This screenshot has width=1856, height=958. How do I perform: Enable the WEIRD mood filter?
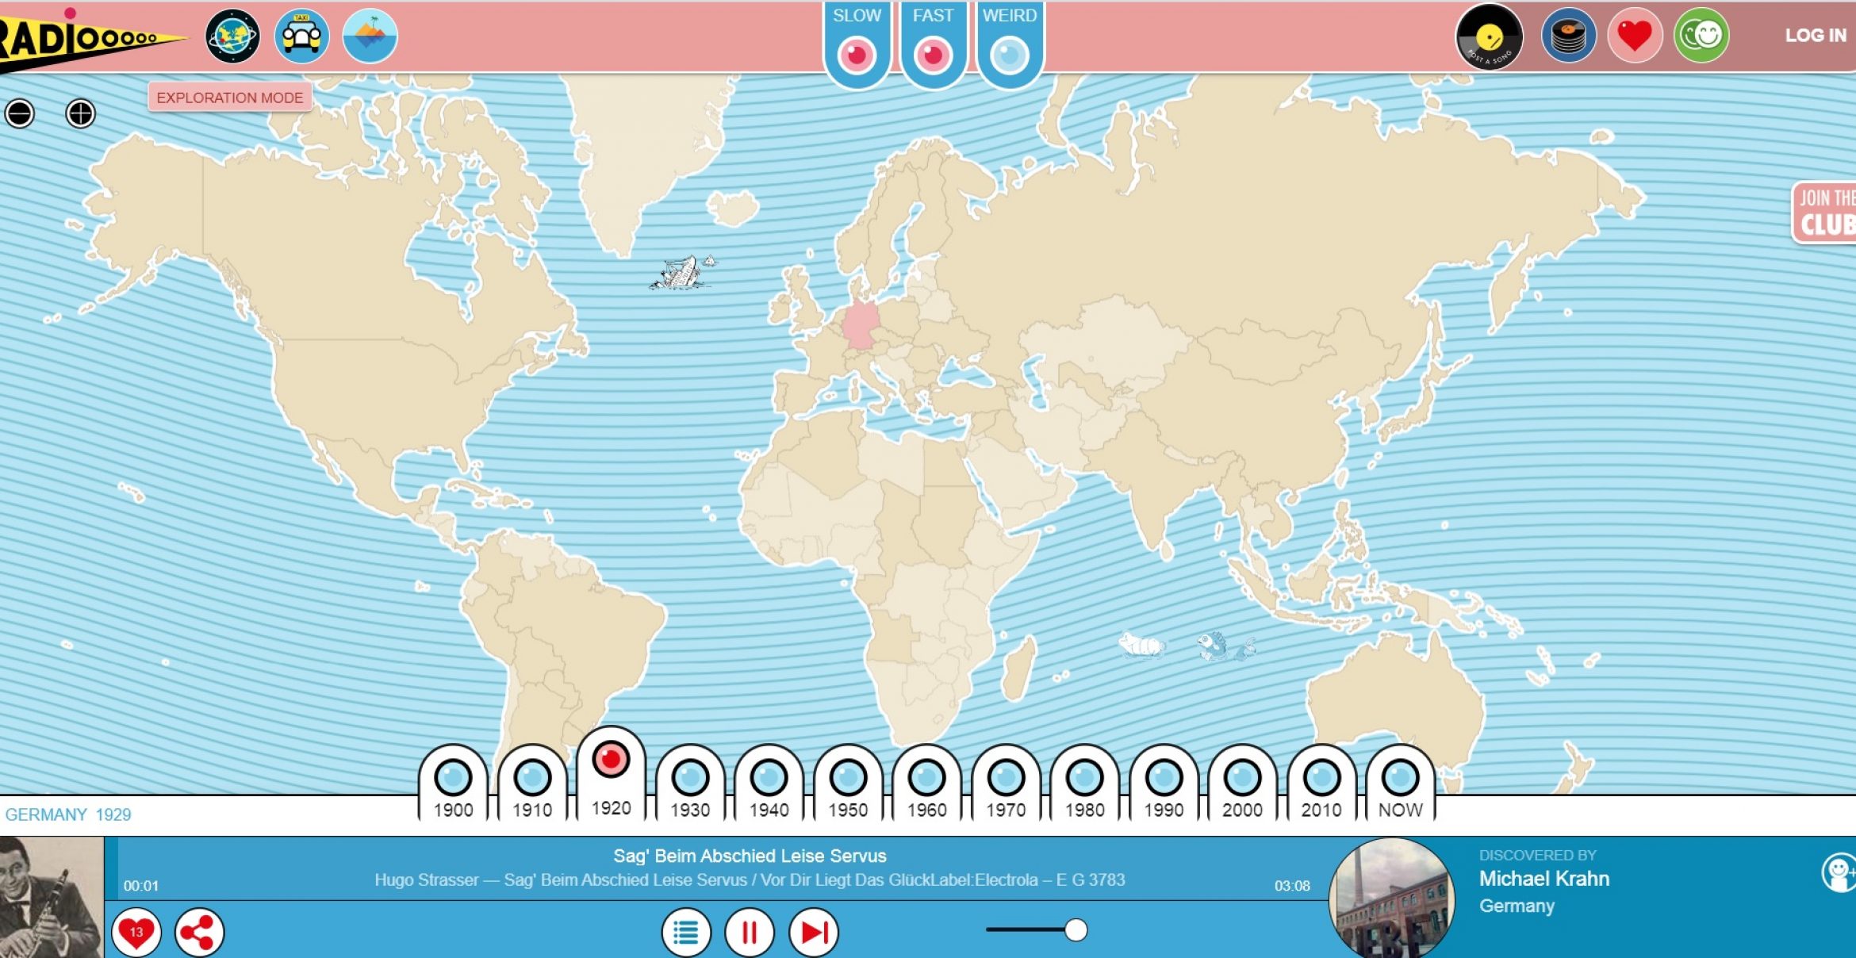tap(1009, 55)
